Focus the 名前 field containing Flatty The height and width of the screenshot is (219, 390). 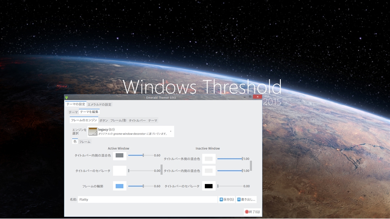(x=147, y=200)
